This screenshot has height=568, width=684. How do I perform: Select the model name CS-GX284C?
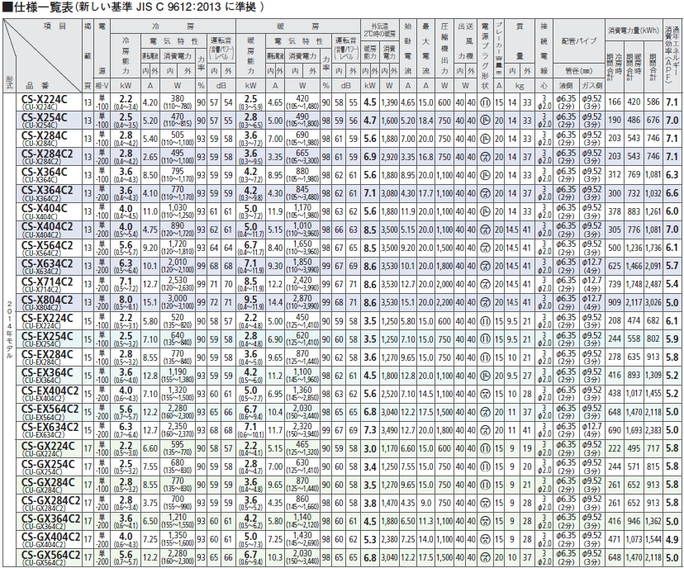click(x=48, y=482)
